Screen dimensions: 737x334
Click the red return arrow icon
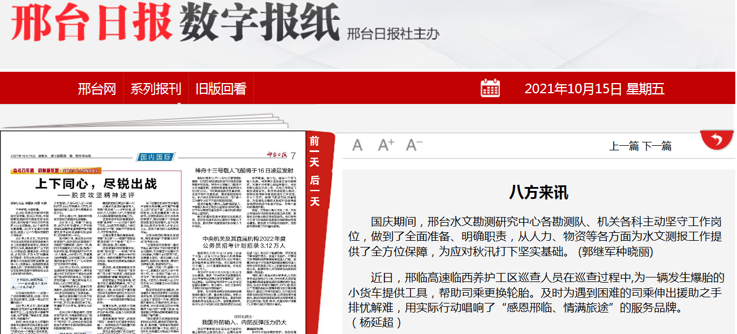pyautogui.click(x=717, y=139)
